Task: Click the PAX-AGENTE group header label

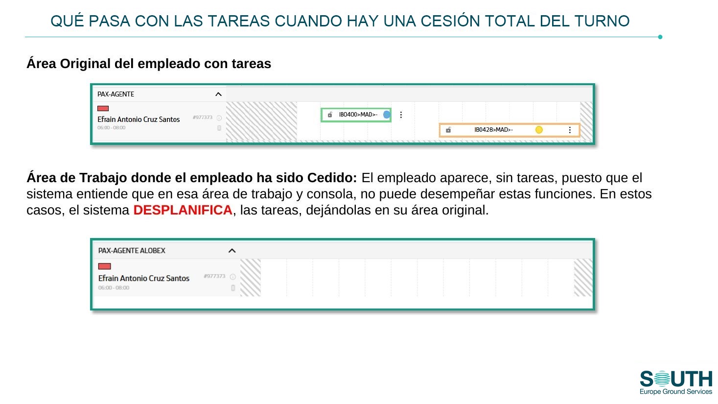Action: [116, 94]
